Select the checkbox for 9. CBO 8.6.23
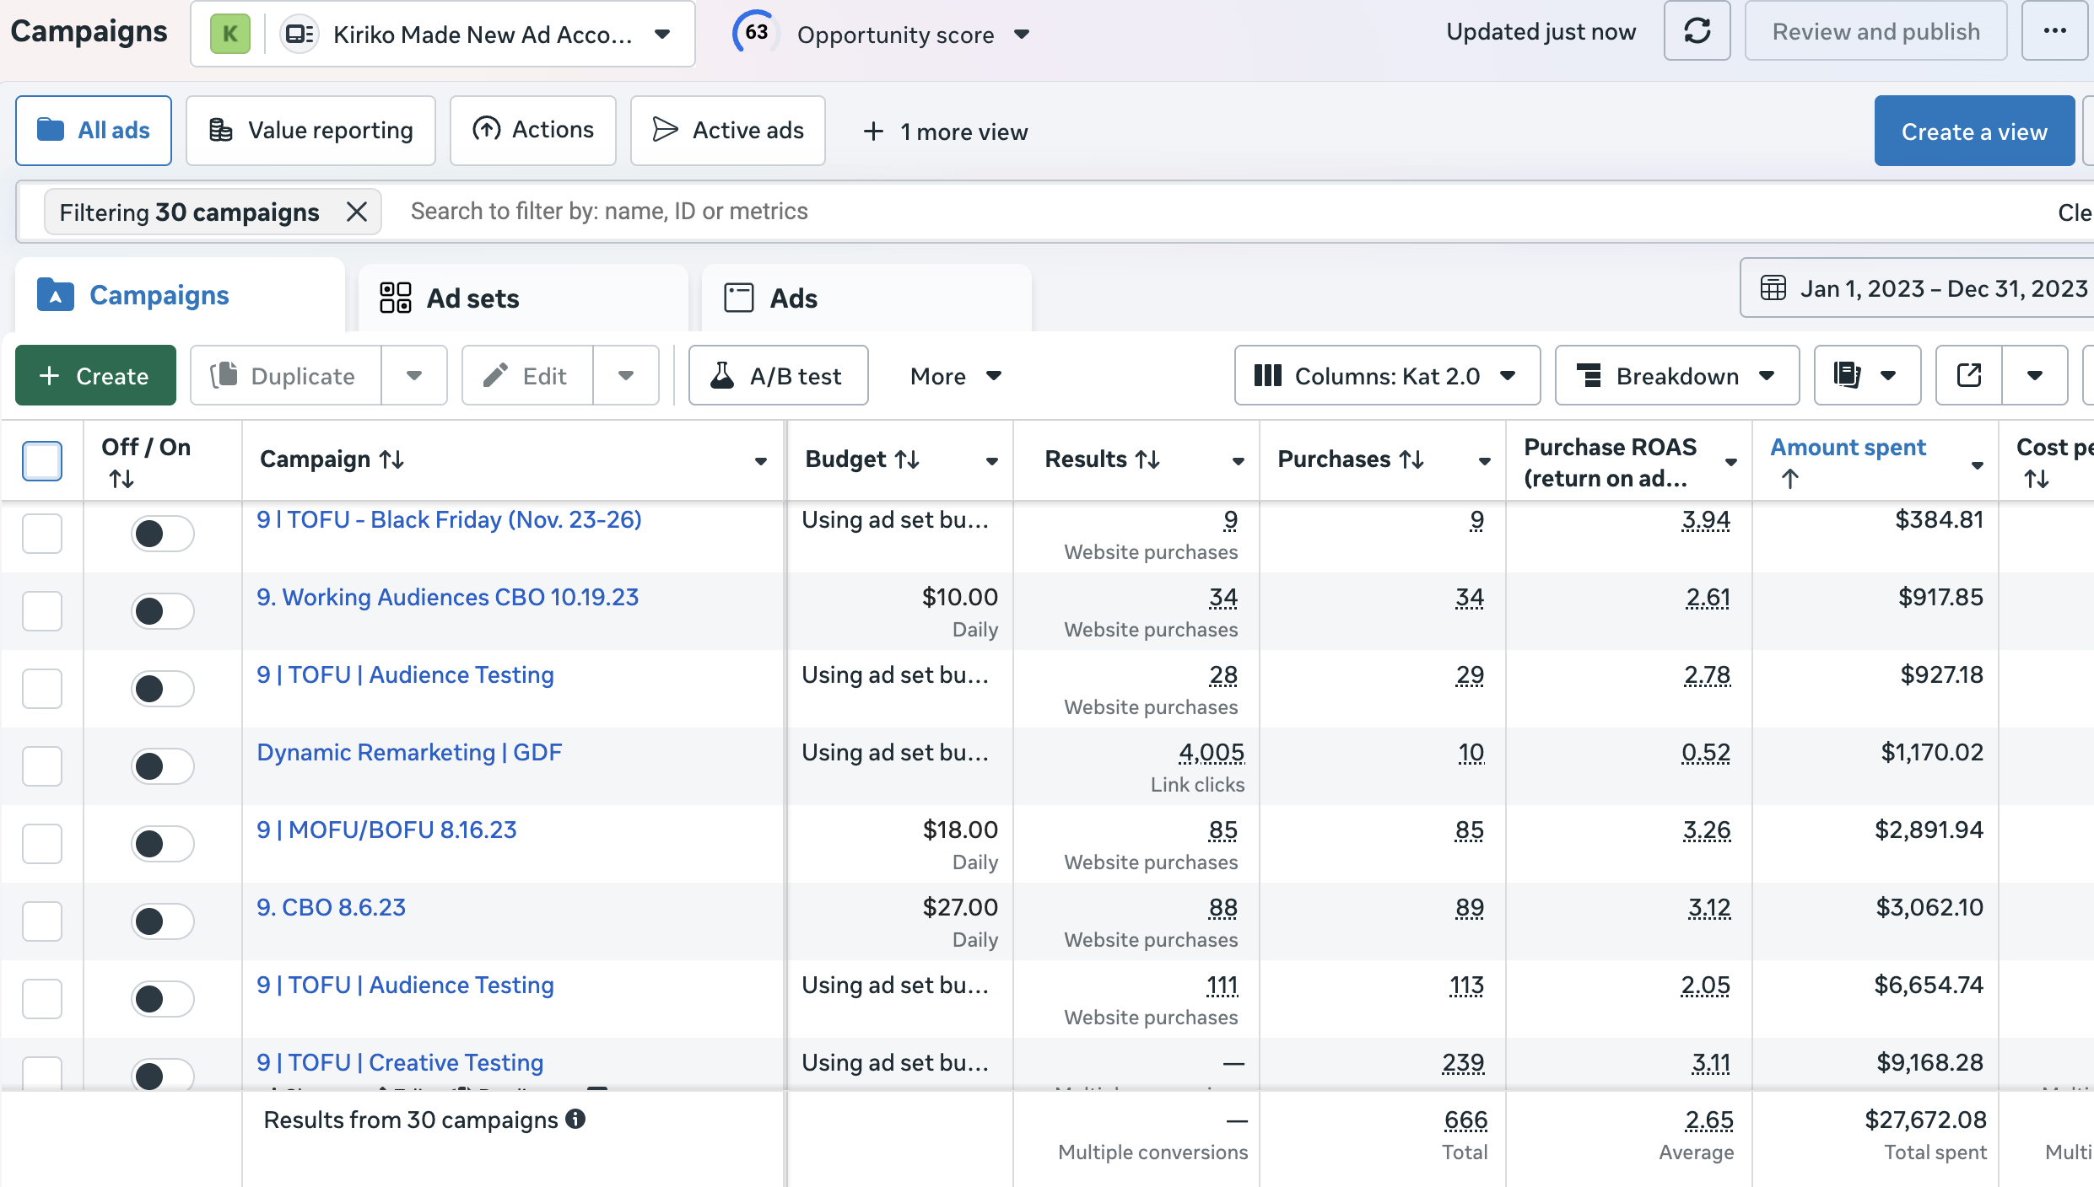 click(x=42, y=921)
